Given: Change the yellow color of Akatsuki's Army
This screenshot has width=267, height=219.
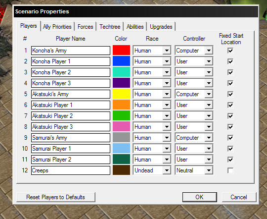Looking at the screenshot, I should [x=121, y=94].
